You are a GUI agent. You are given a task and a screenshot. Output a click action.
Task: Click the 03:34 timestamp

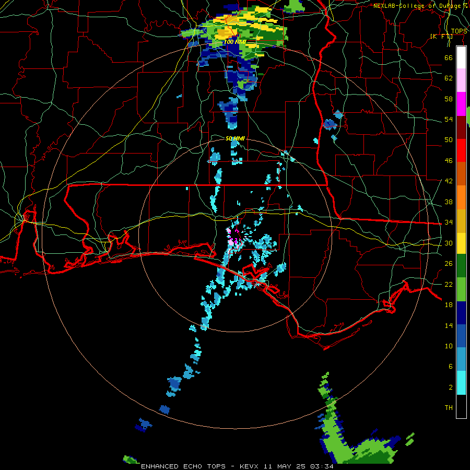pos(322,466)
